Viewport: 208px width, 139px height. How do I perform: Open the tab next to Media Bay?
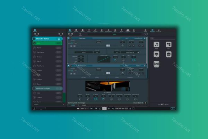159,31
